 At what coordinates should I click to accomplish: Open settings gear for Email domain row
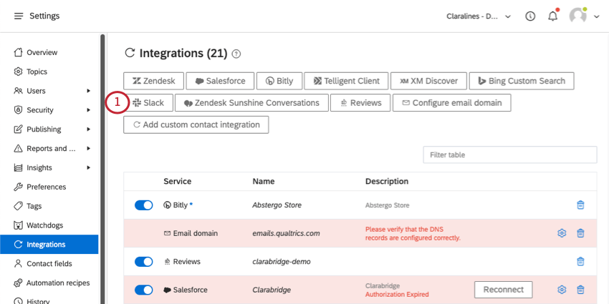click(562, 233)
